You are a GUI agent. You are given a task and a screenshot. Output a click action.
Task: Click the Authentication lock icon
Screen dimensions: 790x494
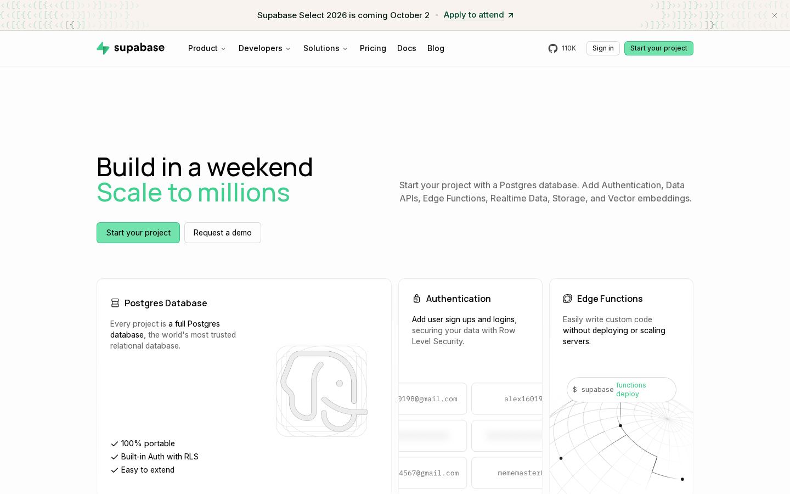(417, 299)
